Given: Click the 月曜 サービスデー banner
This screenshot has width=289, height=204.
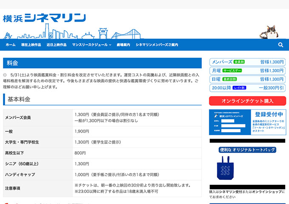Looking at the screenshot, I should click(x=247, y=71).
